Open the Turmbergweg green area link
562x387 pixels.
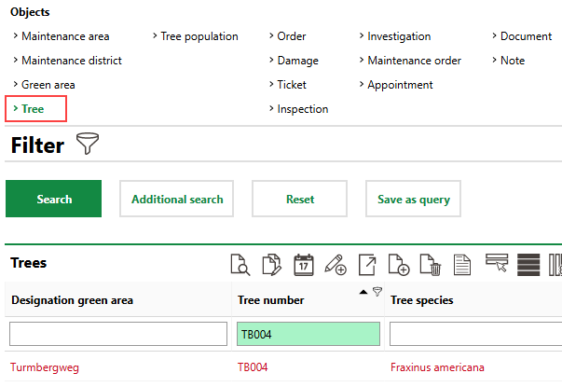(44, 367)
